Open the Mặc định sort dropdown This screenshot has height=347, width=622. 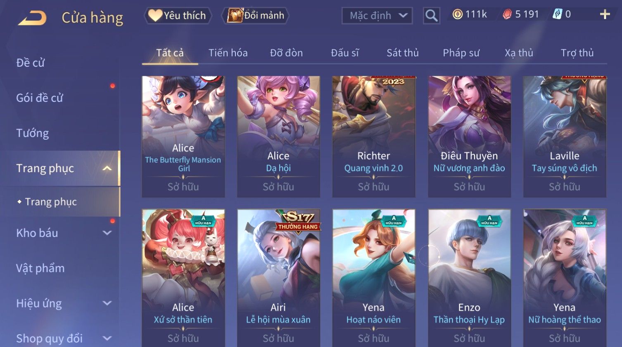[x=377, y=16]
